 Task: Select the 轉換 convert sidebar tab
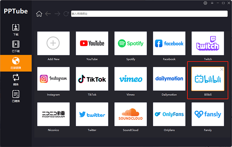[16, 79]
